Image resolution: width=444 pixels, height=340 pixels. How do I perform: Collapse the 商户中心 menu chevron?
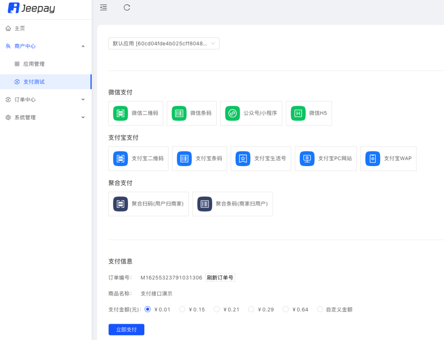pos(83,46)
